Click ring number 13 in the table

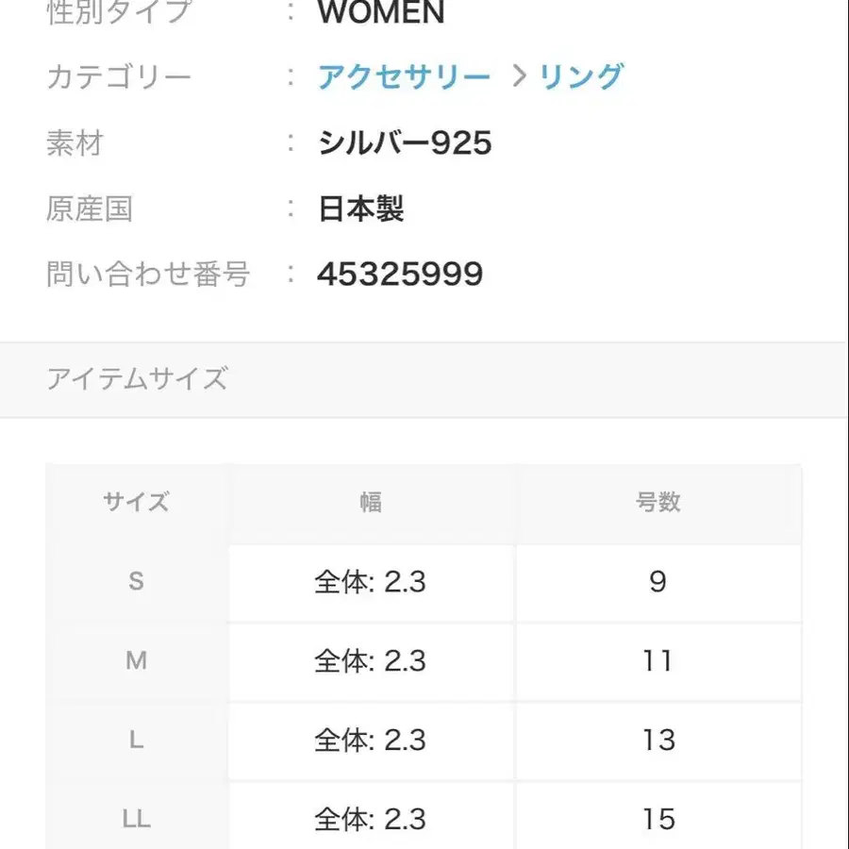click(x=658, y=741)
